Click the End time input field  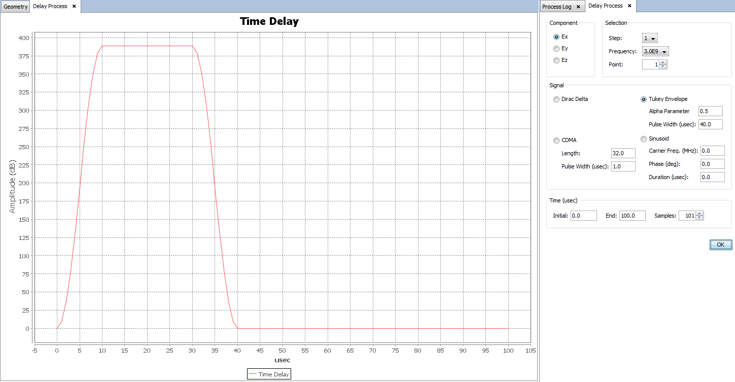click(632, 216)
